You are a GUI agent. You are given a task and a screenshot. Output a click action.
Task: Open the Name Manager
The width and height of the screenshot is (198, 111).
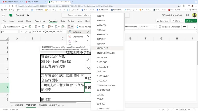(x=83, y=27)
